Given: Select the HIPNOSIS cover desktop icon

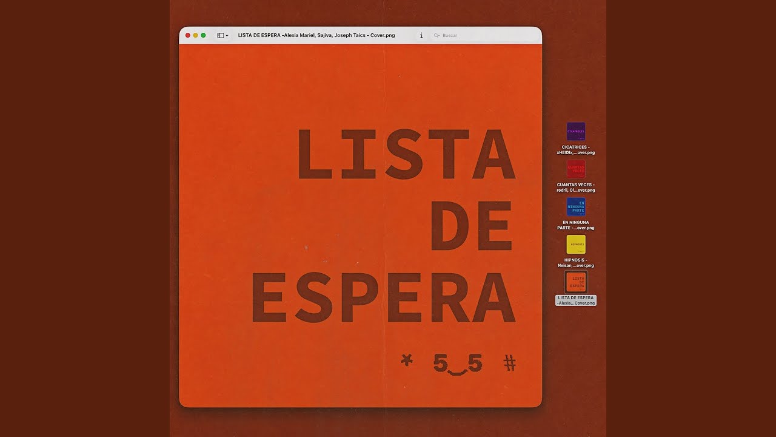Looking at the screenshot, I should click(x=576, y=245).
